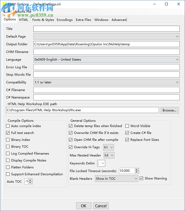Screen dimensions: 185x211
Task: Uncheck Open CHM file after compile
Action: pyautogui.click(x=71, y=140)
